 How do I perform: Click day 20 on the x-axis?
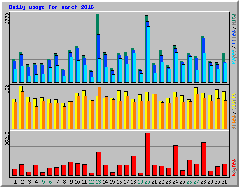click(x=147, y=182)
